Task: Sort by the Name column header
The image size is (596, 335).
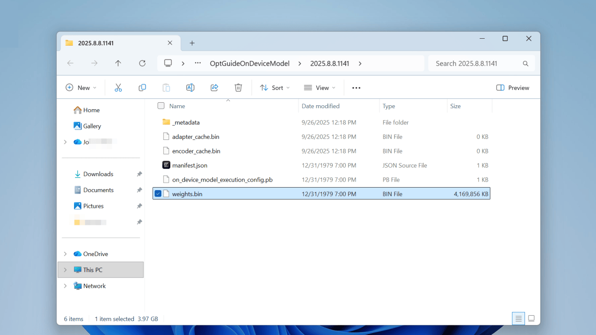Action: [177, 106]
